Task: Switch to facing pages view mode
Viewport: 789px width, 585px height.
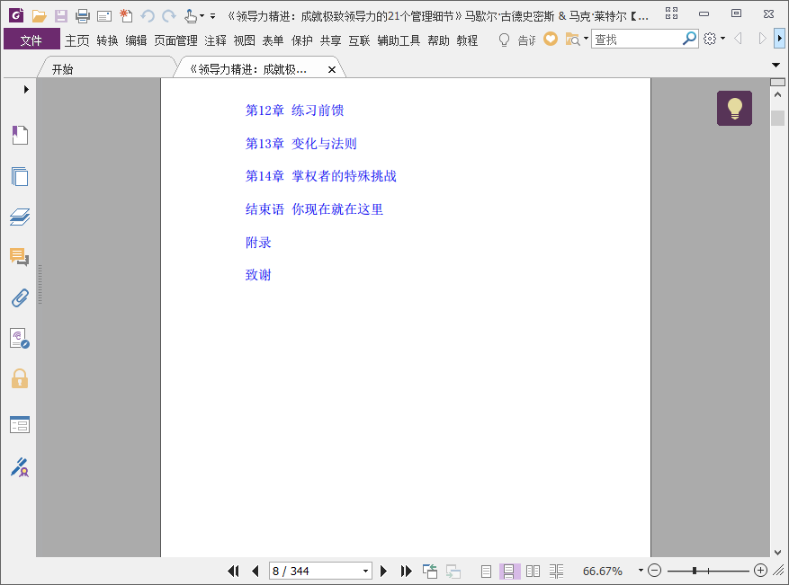Action: coord(533,571)
